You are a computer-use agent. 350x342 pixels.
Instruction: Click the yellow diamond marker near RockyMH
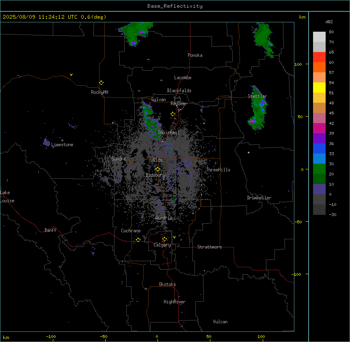[x=101, y=83]
